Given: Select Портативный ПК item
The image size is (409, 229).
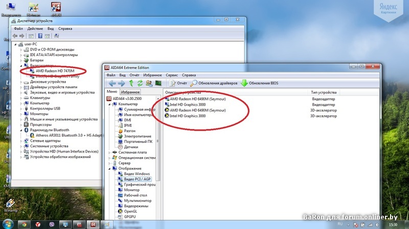Looking at the screenshot, I should point(135,142).
